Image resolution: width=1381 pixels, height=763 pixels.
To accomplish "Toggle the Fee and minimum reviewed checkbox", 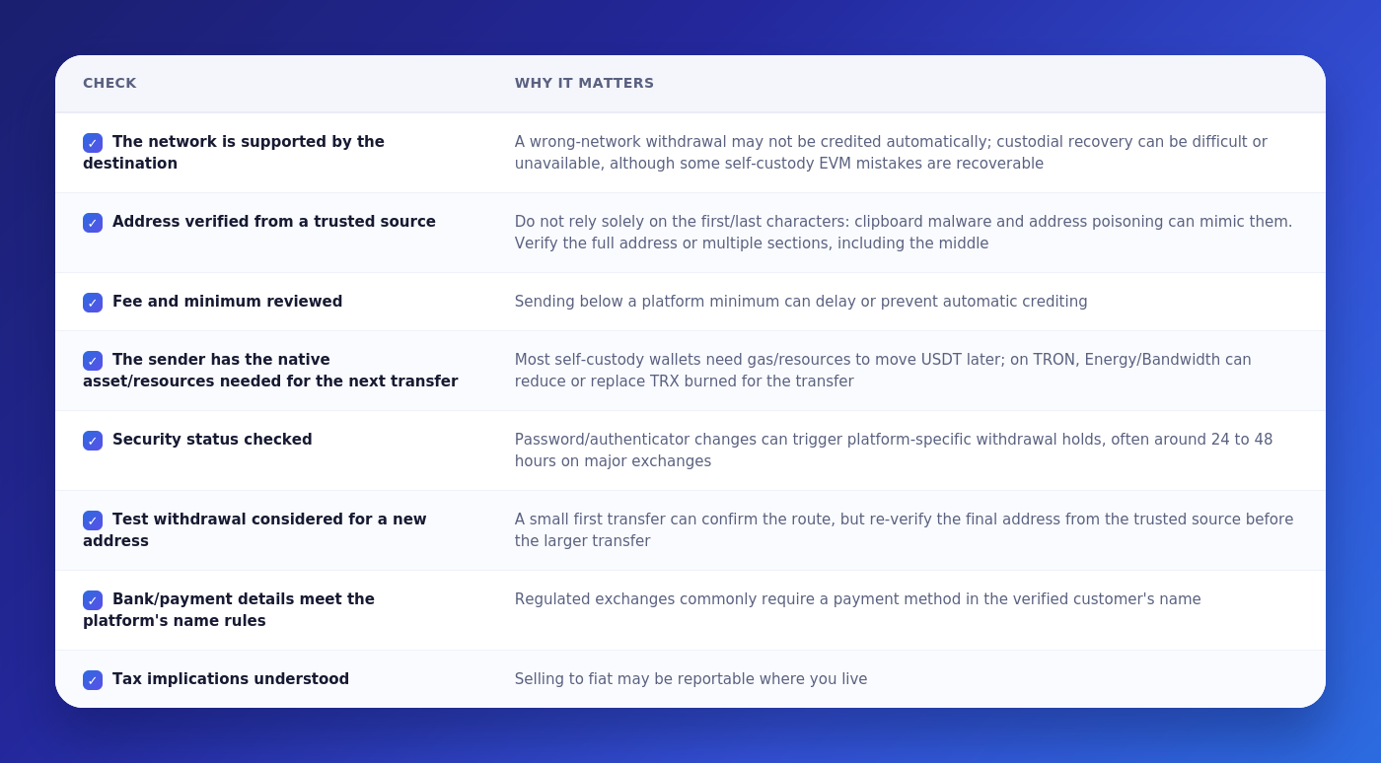I will click(x=93, y=303).
